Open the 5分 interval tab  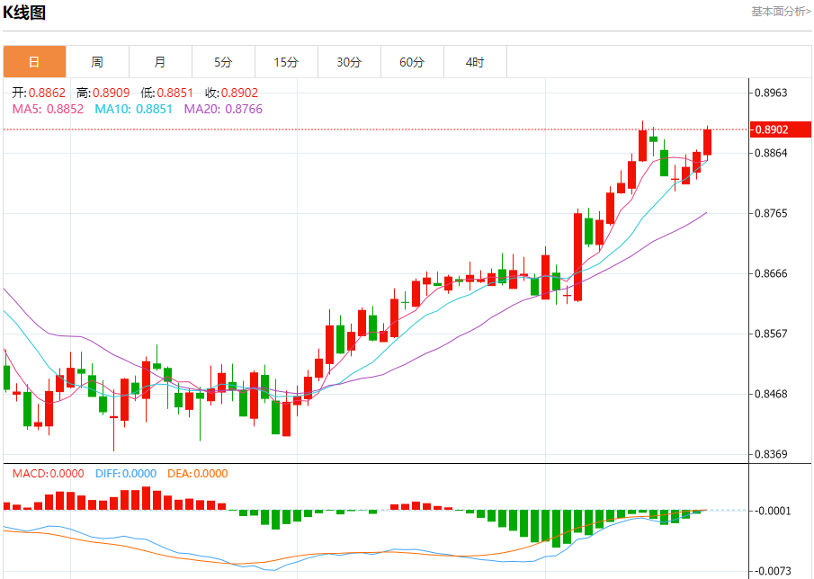pyautogui.click(x=223, y=62)
